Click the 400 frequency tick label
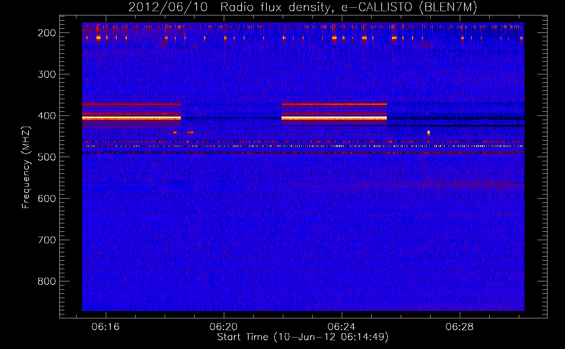Screen dimensions: 565x349 point(47,116)
